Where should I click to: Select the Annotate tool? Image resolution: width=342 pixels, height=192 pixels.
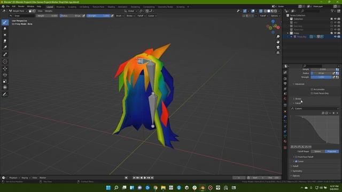coord(5,94)
